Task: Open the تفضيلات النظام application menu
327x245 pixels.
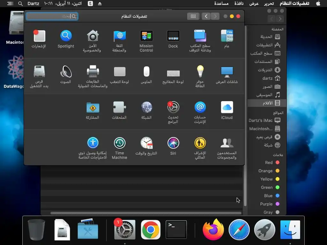Action: click(294, 4)
